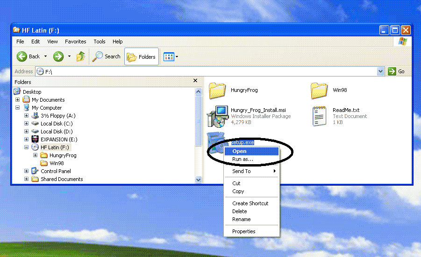Choose Open from the context menu
This screenshot has width=421, height=257.
[239, 151]
